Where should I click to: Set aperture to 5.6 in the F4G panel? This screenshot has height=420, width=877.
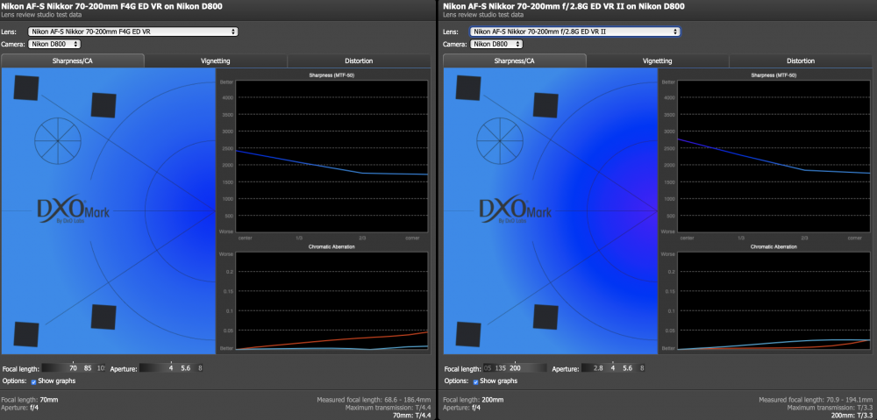(x=186, y=368)
